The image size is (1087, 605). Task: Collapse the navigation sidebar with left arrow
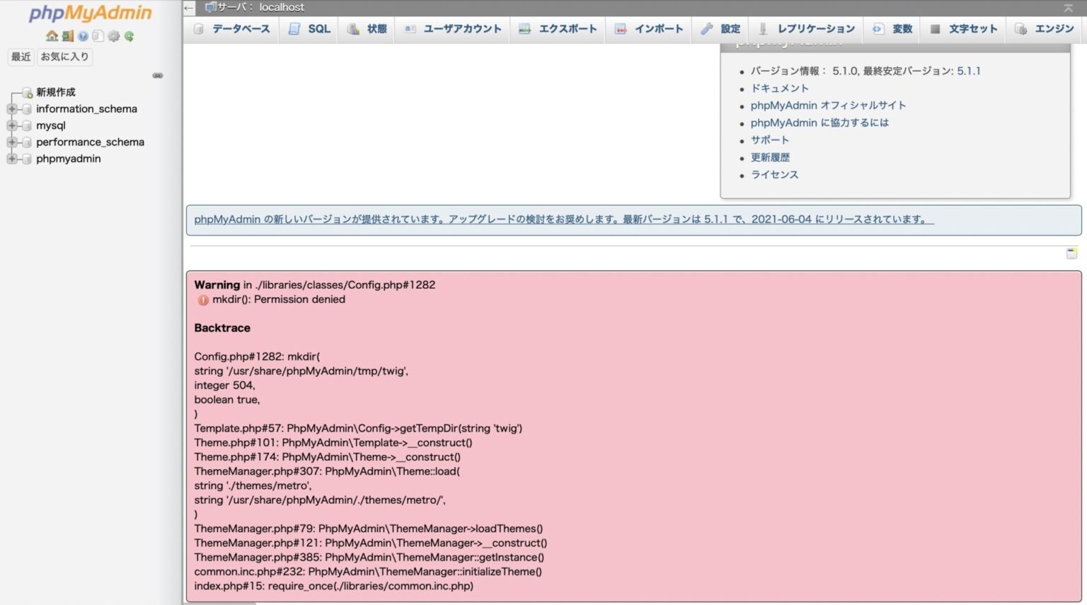[x=188, y=8]
